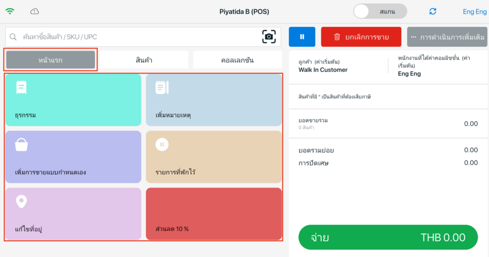This screenshot has width=489, height=257.
Task: Open the Eng Eng user menu
Action: tap(474, 11)
